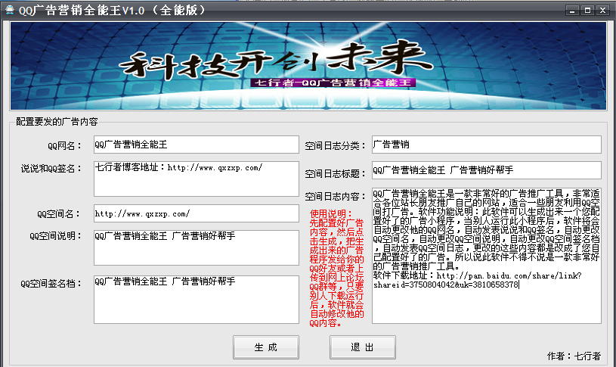Viewport: 616px width, 367px height.
Task: Focus the 空间日志分类 field
Action: pyautogui.click(x=486, y=145)
